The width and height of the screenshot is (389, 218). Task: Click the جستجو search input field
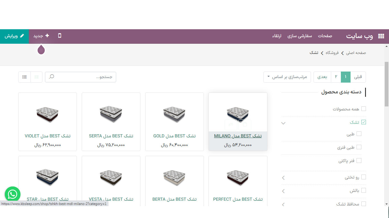tap(81, 77)
